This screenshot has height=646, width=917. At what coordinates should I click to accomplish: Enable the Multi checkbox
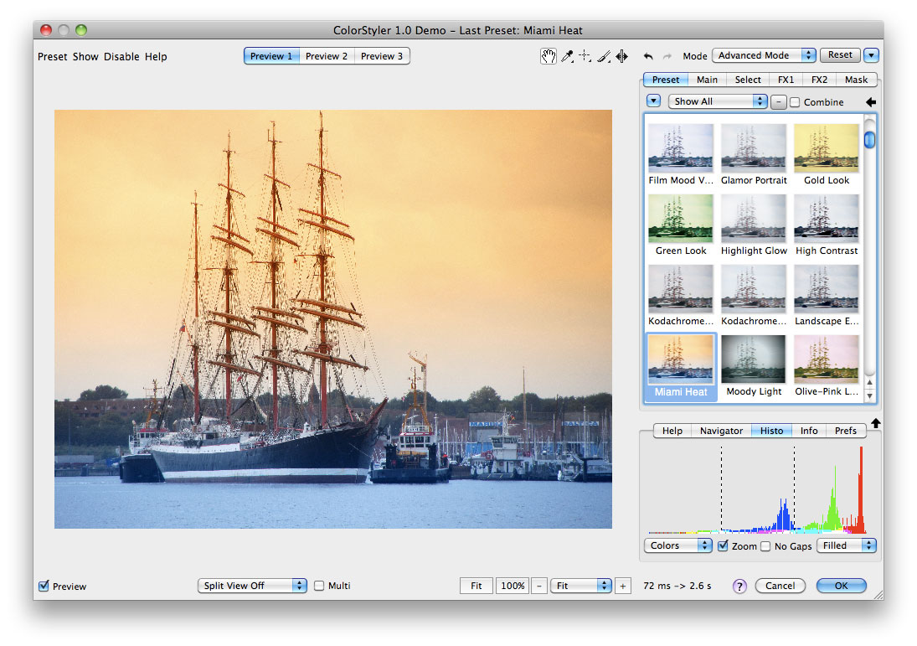pos(319,586)
